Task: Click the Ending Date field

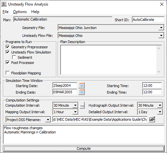Action: [x=65, y=92]
